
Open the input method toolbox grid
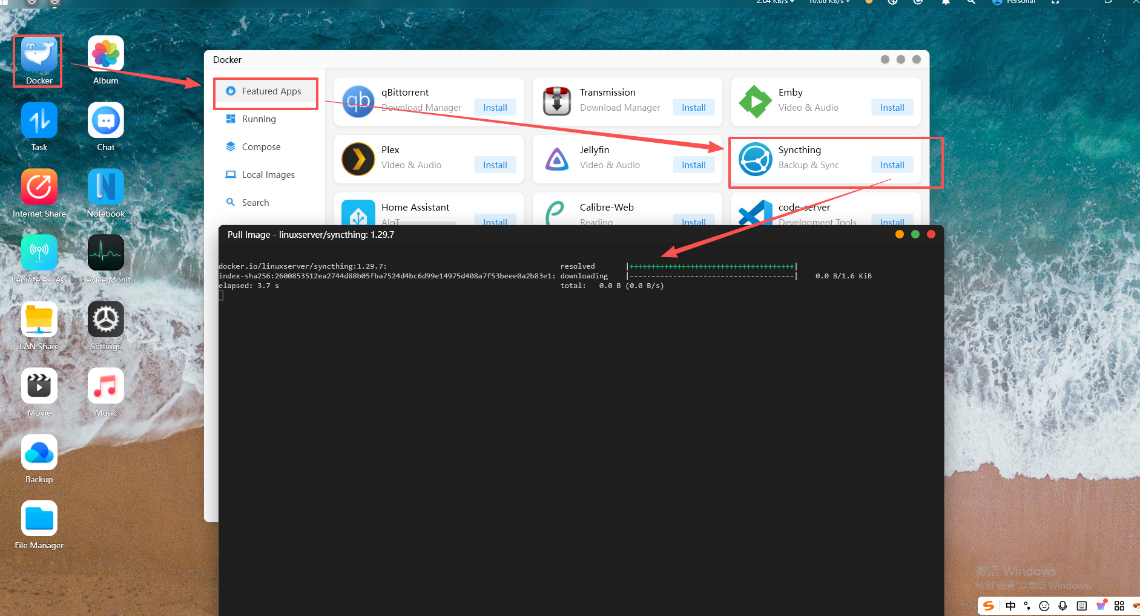tap(1119, 606)
